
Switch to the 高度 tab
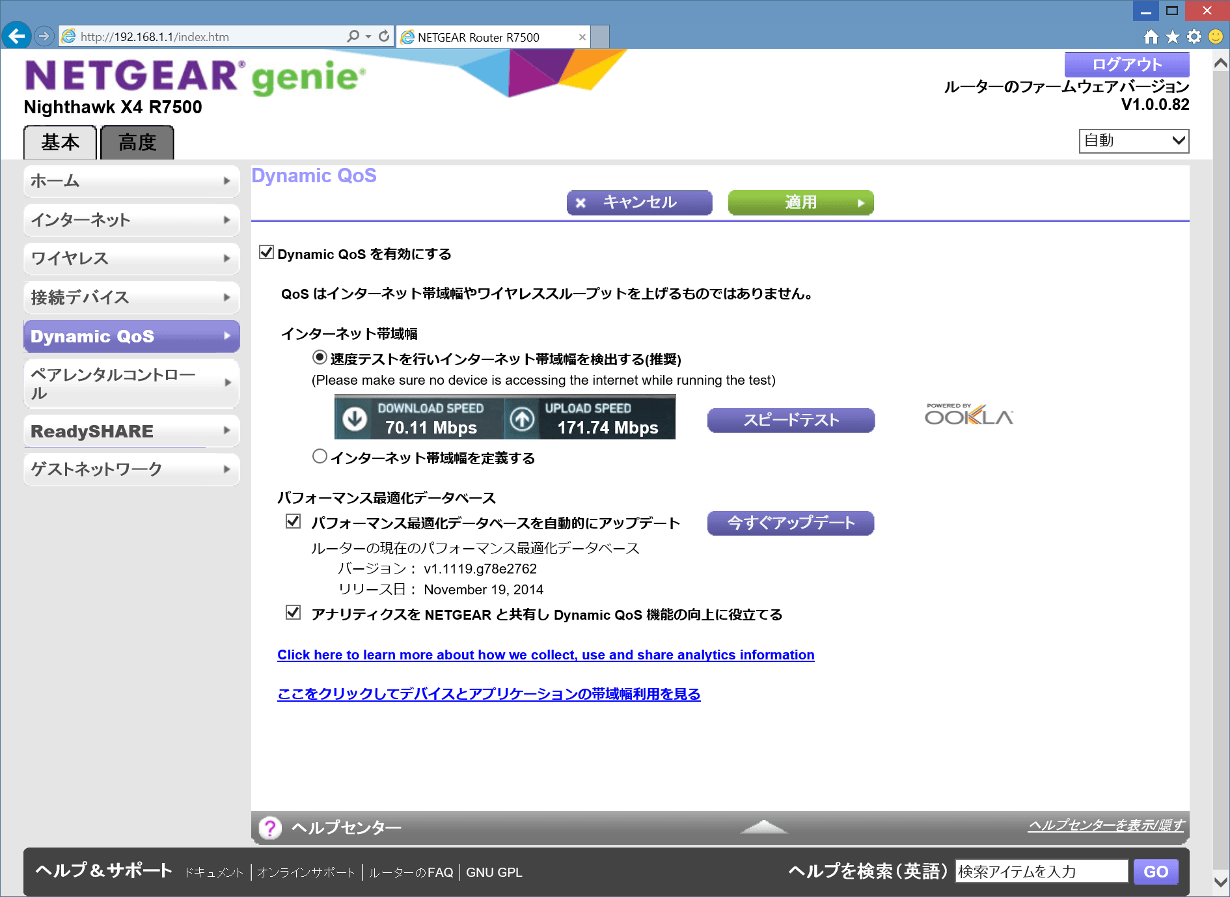coord(137,143)
